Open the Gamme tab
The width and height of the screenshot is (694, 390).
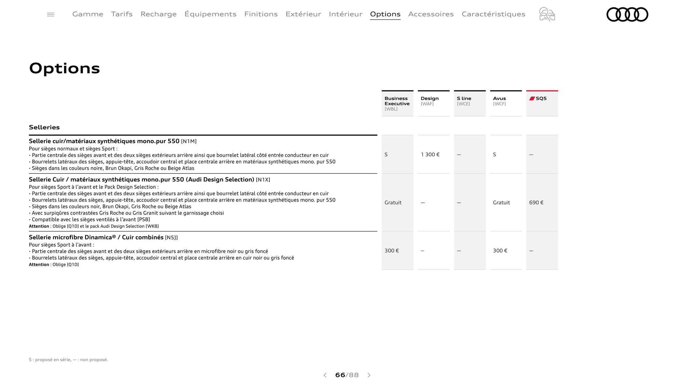click(x=88, y=14)
